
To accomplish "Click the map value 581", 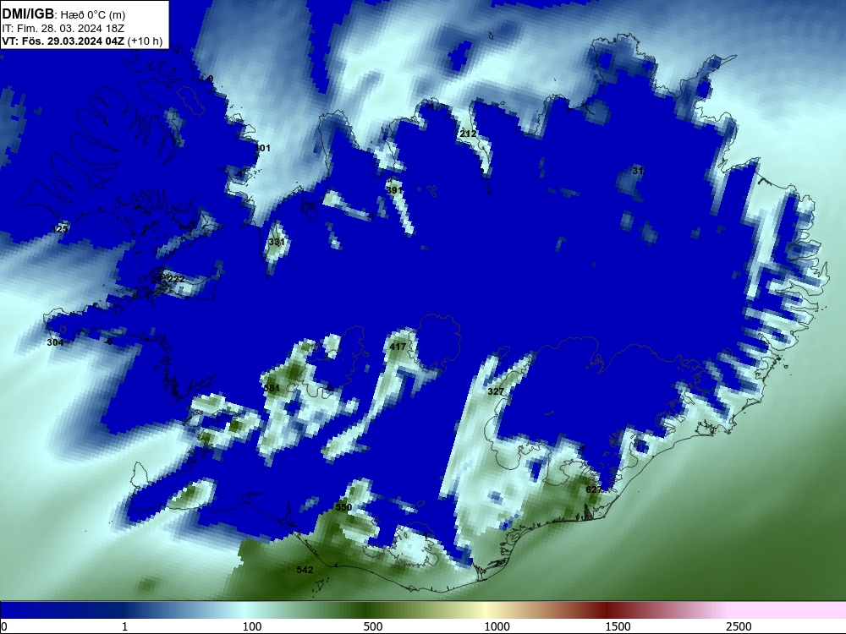I will pos(272,388).
